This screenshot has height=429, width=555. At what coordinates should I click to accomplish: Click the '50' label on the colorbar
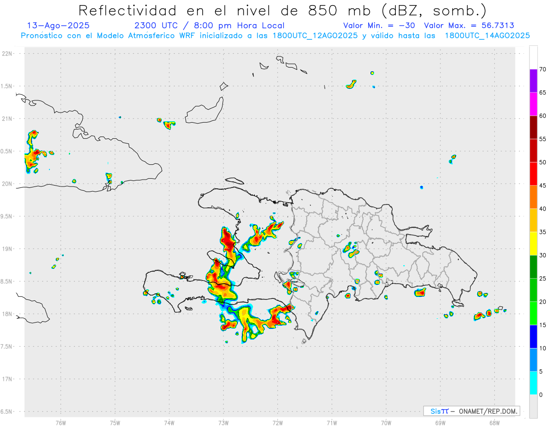(543, 162)
